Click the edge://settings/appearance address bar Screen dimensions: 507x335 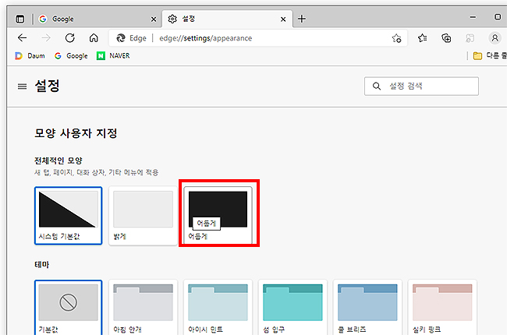tap(257, 38)
